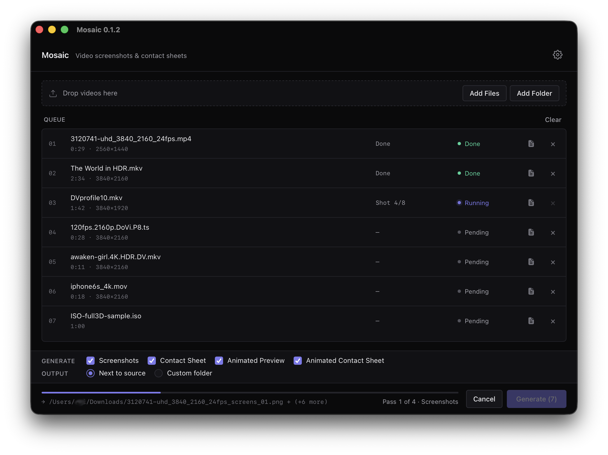Click Pass 1 of 4 · Screenshots status
This screenshot has width=608, height=455.
pyautogui.click(x=420, y=402)
